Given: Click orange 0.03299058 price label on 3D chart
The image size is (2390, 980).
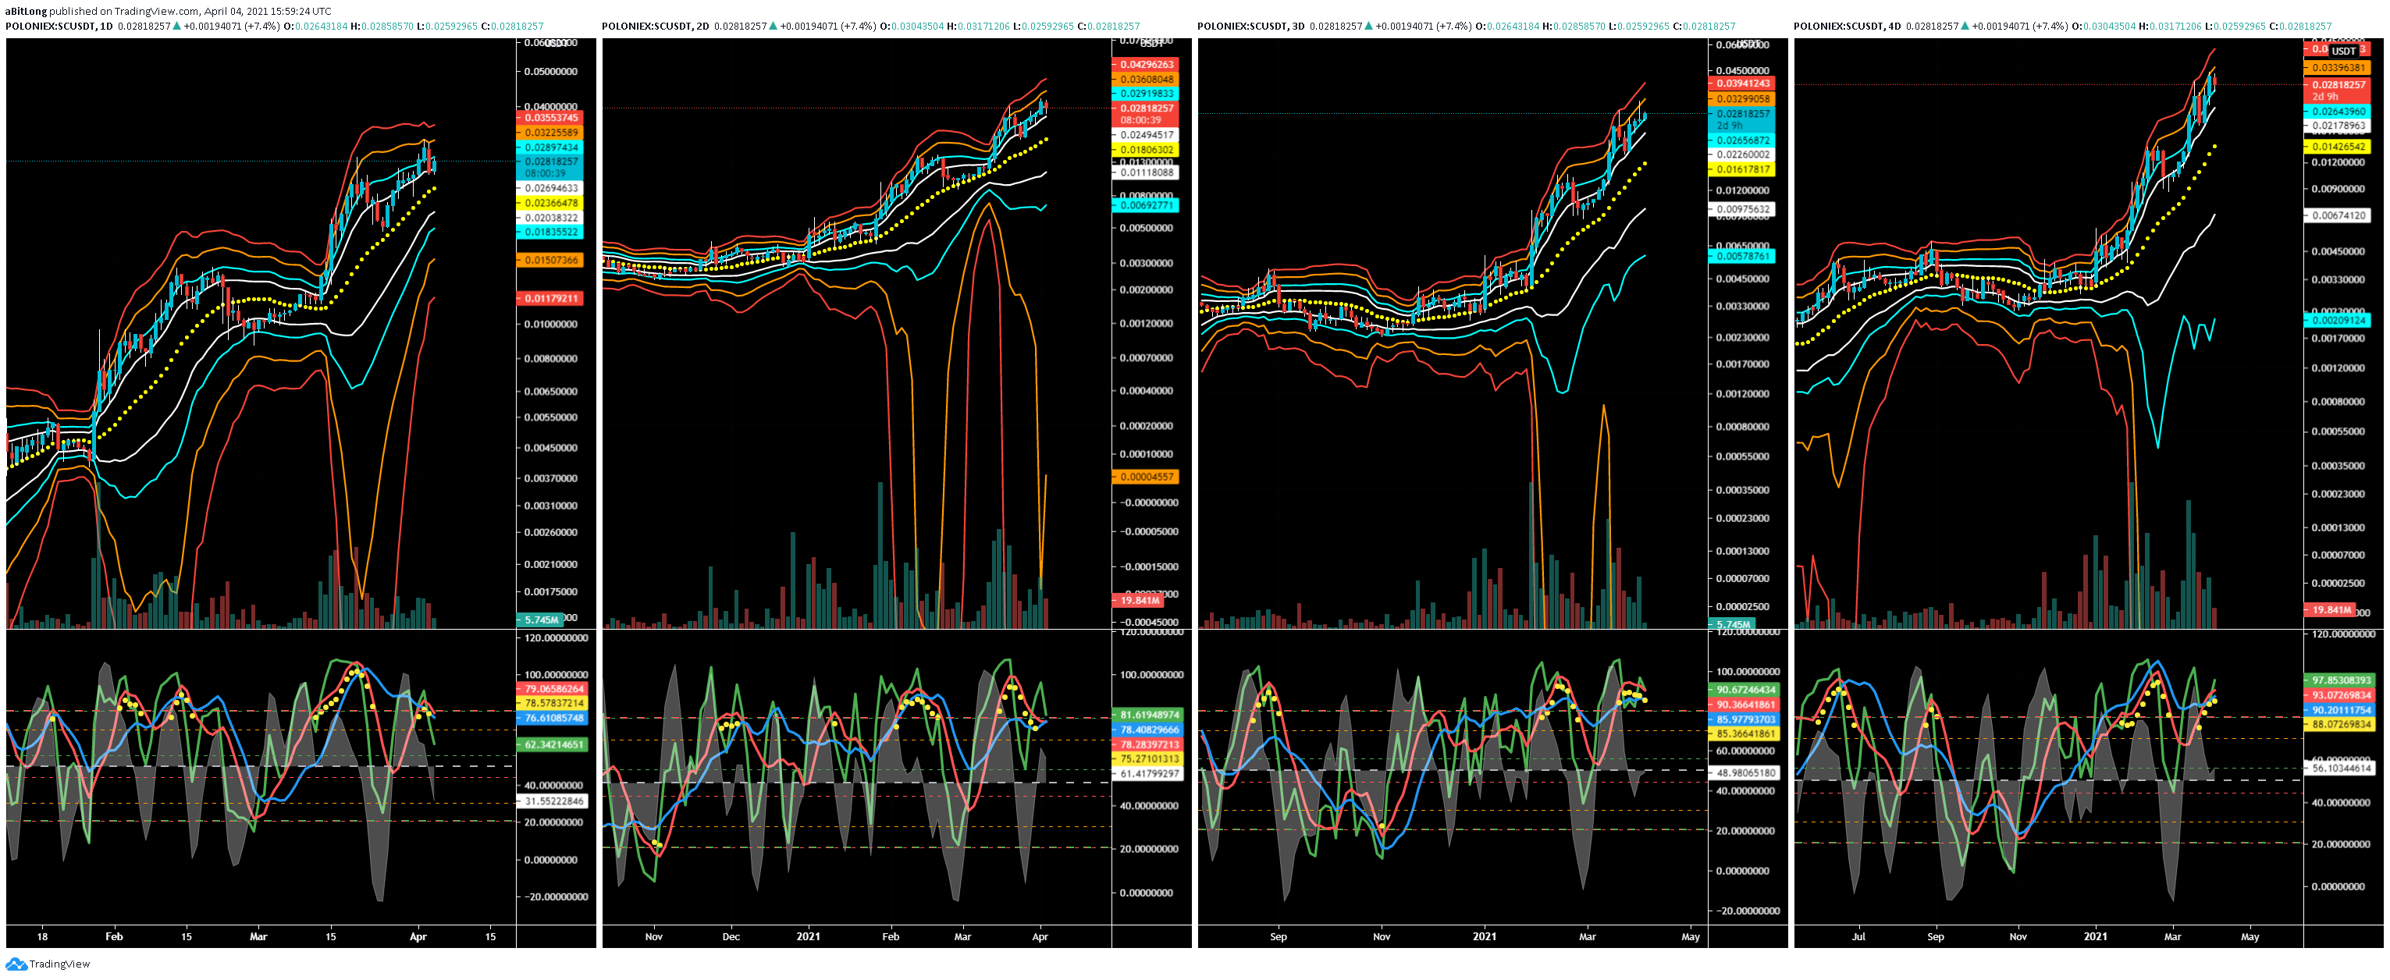Looking at the screenshot, I should 1741,98.
